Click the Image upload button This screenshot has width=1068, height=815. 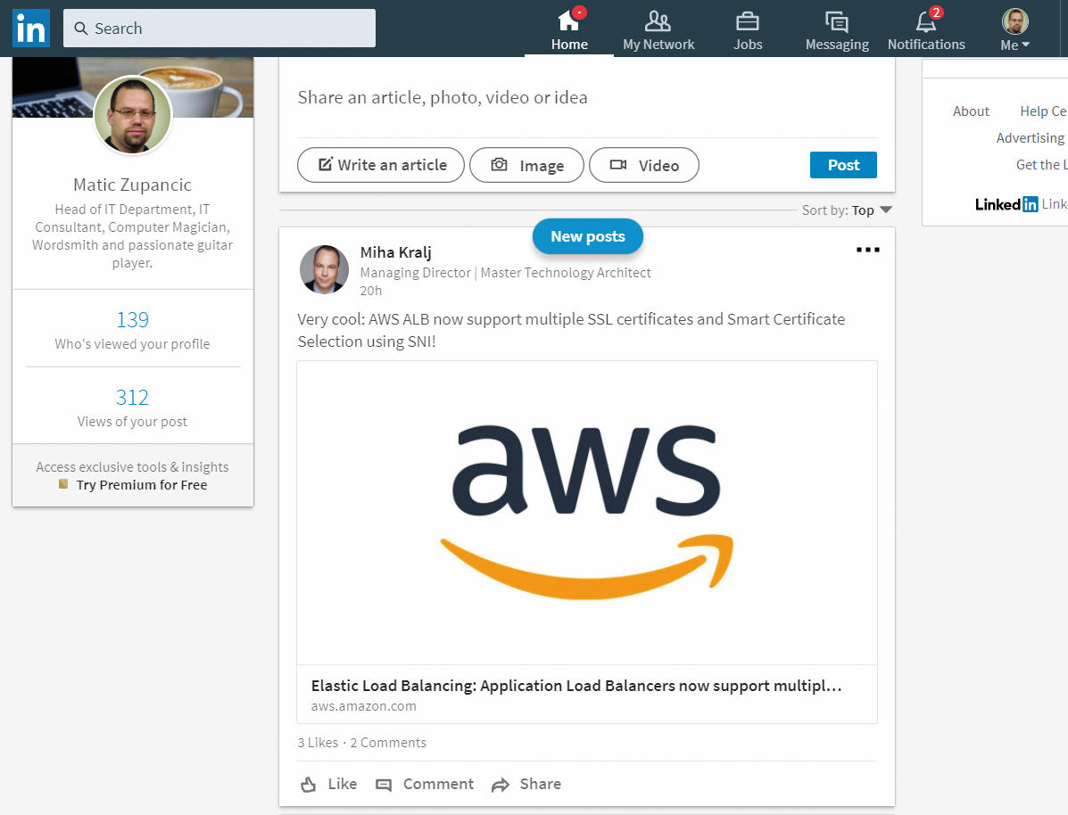[x=526, y=165]
